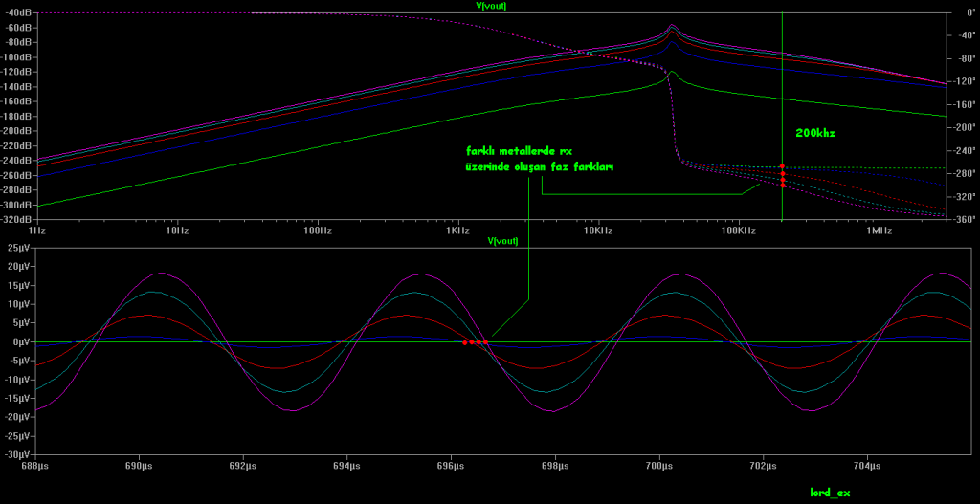Click the 694µs time axis label
The width and height of the screenshot is (980, 504).
[346, 466]
